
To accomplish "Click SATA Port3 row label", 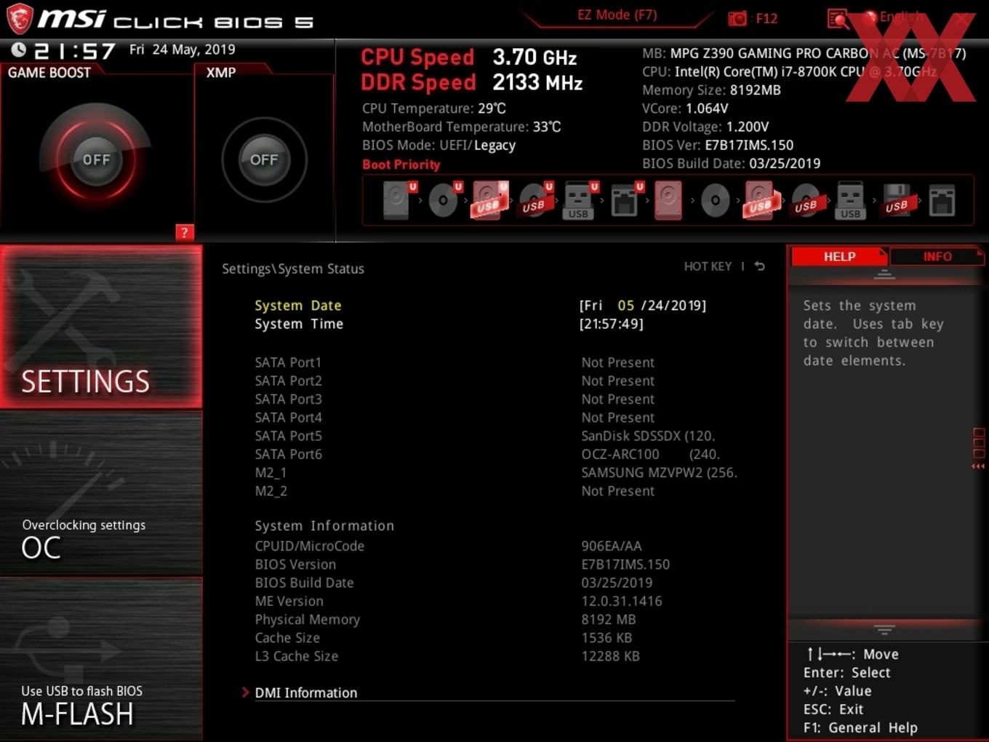I will pyautogui.click(x=289, y=399).
